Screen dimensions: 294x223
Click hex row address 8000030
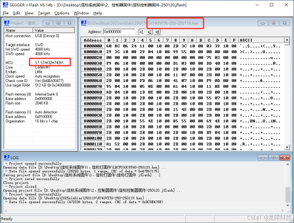pyautogui.click(x=92, y=63)
